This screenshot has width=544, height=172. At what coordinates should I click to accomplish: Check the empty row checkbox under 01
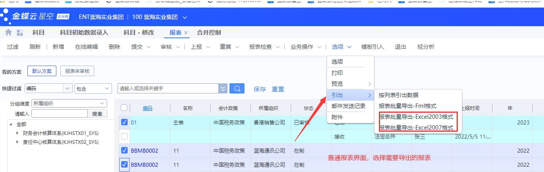pyautogui.click(x=124, y=136)
